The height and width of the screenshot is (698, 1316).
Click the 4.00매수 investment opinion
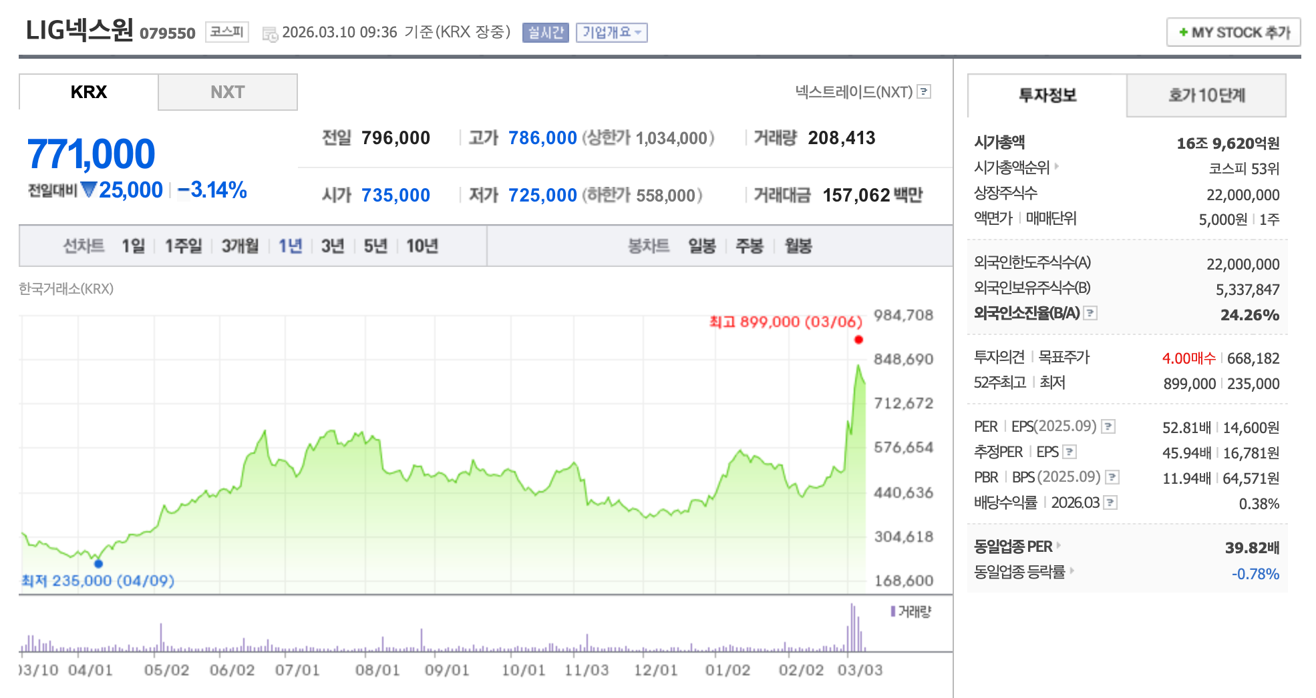click(1189, 358)
